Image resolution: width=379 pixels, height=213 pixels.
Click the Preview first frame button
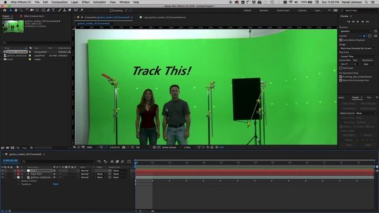point(348,22)
